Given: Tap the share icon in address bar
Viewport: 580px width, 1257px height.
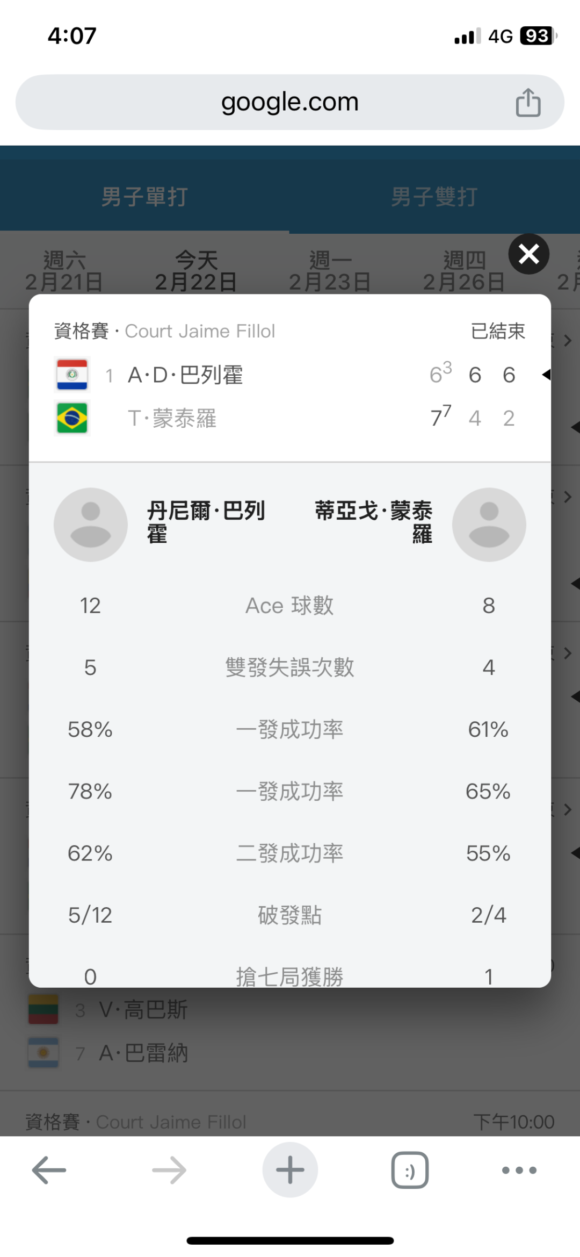Looking at the screenshot, I should tap(528, 102).
